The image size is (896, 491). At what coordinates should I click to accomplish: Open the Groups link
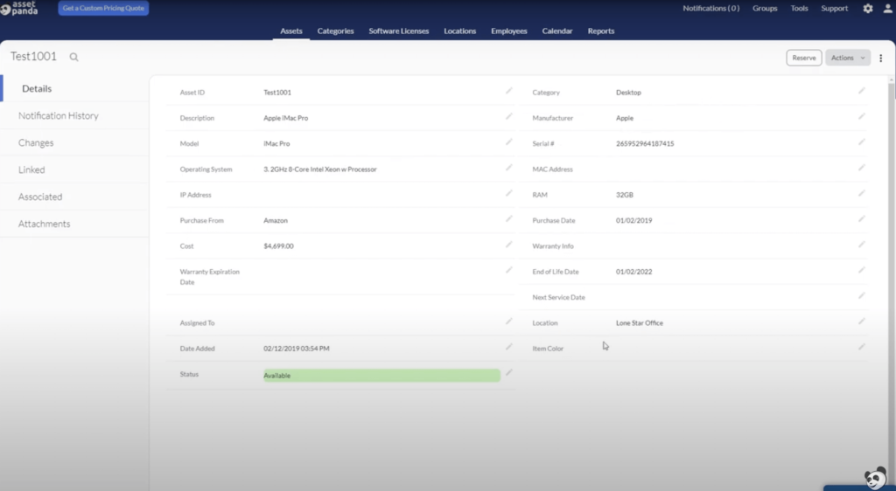pos(765,9)
